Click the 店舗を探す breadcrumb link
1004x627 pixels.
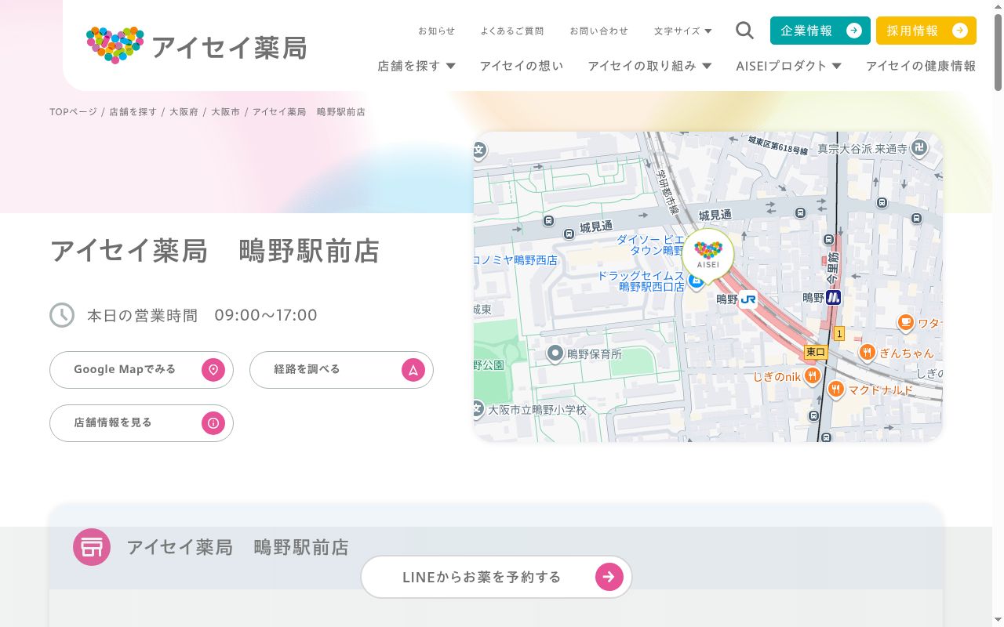[x=133, y=112]
